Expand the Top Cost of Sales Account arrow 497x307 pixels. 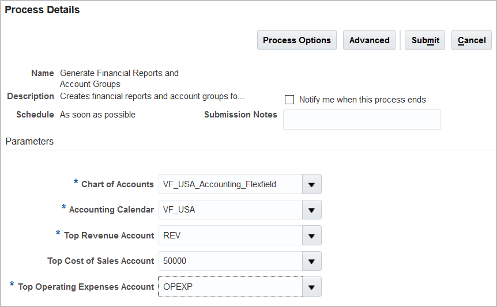(x=312, y=261)
